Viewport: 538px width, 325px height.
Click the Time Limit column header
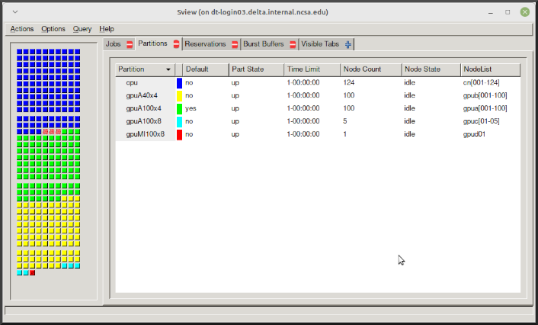click(304, 69)
